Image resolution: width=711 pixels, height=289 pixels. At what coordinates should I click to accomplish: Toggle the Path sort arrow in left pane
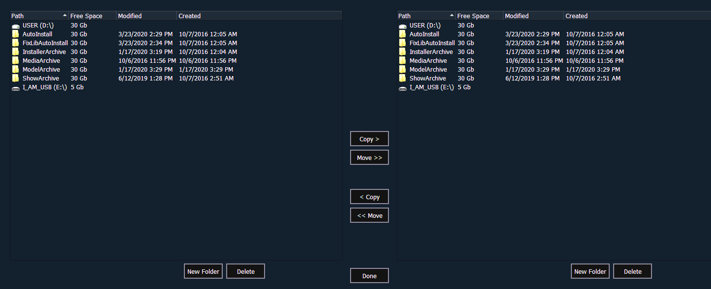pyautogui.click(x=64, y=15)
